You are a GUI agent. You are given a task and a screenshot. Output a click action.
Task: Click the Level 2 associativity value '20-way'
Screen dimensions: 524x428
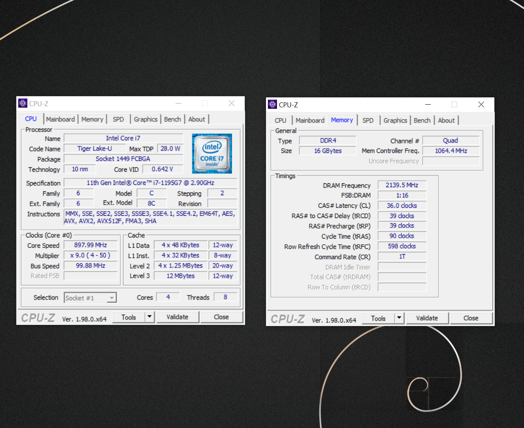pyautogui.click(x=223, y=266)
